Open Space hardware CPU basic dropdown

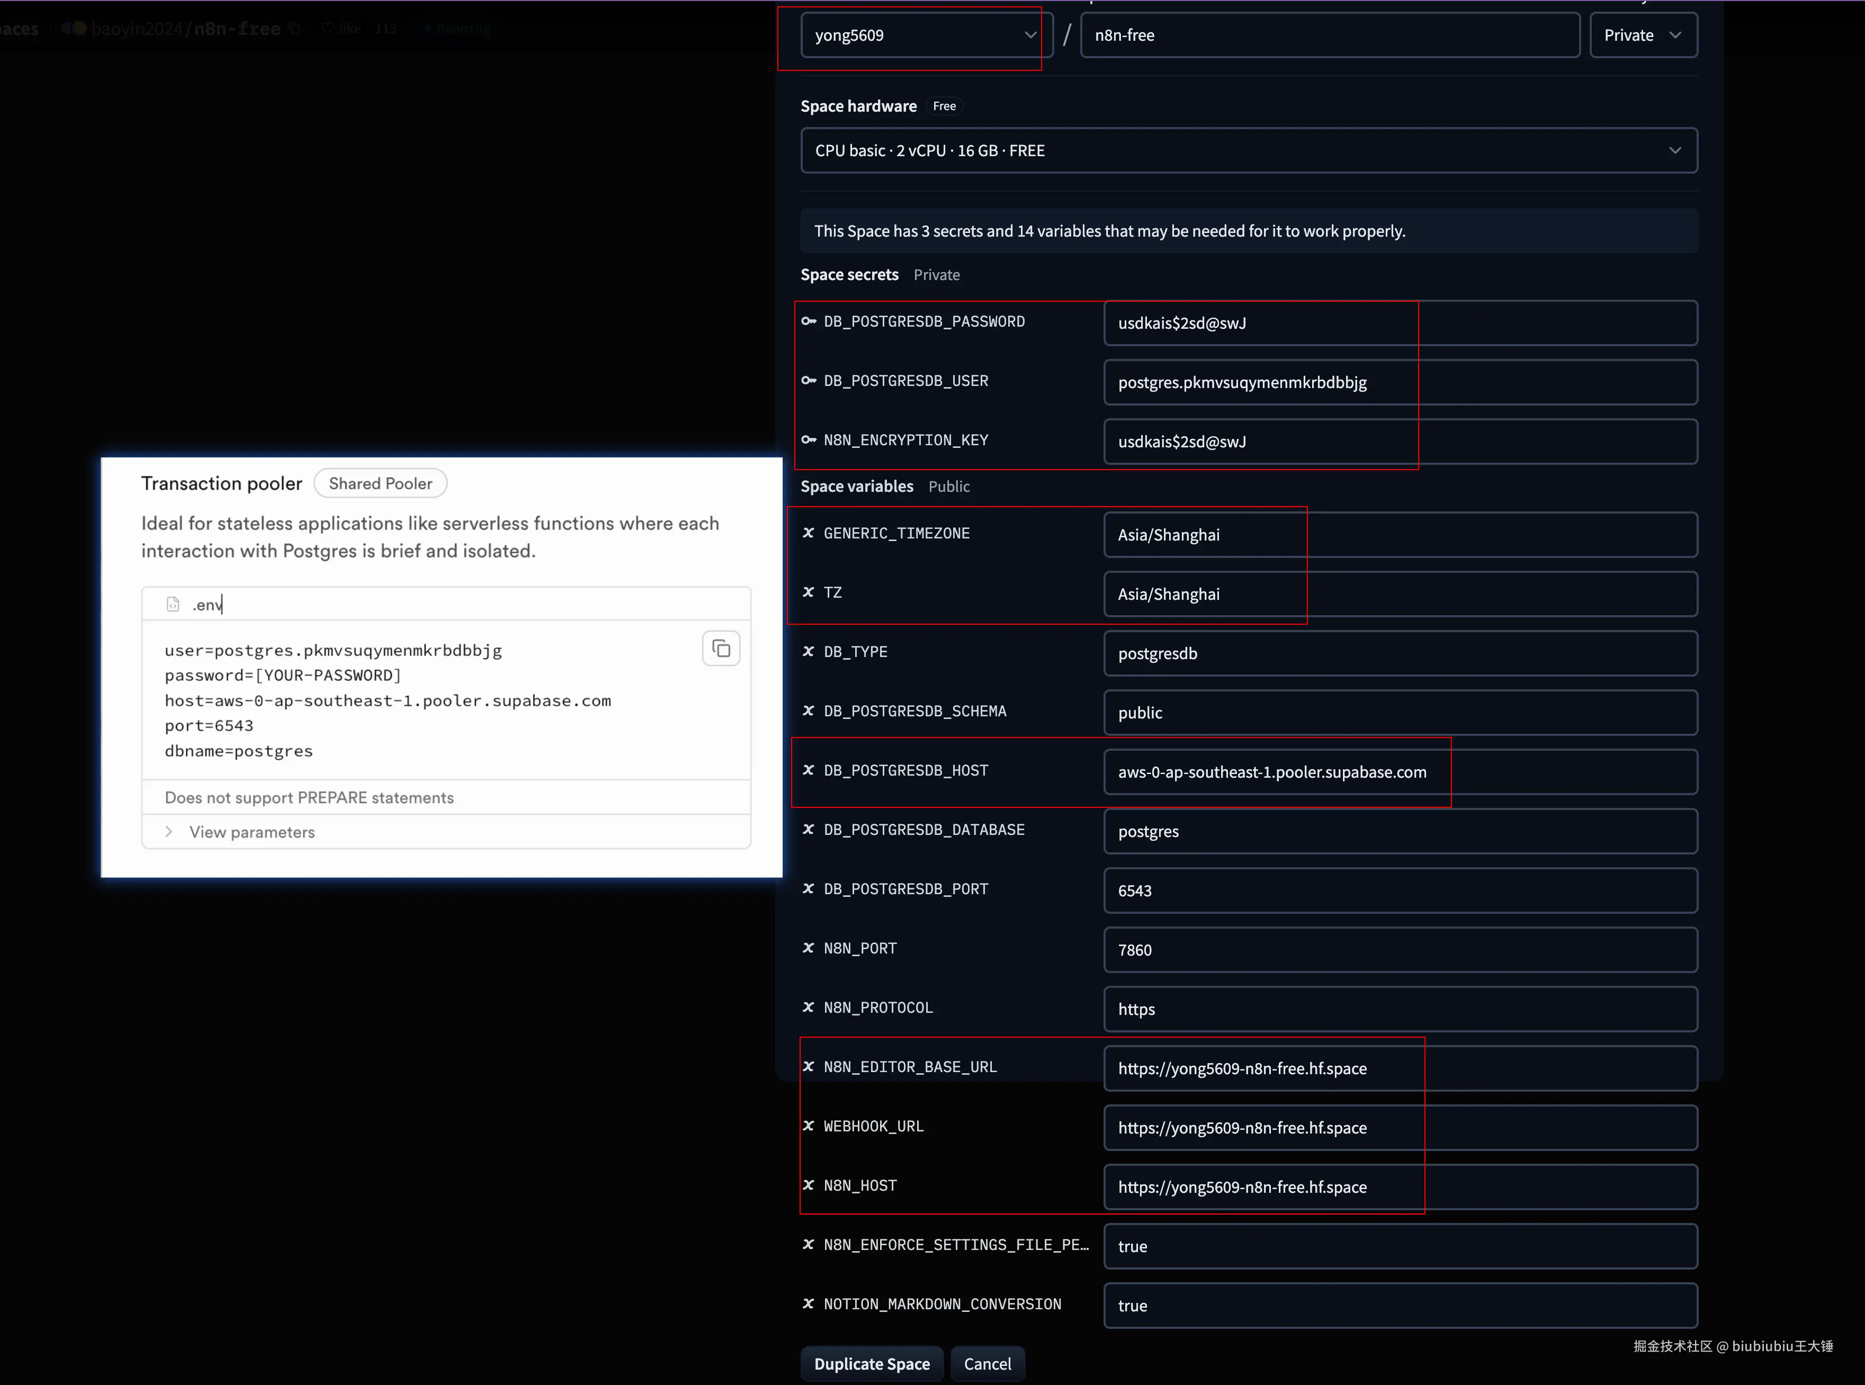1248,151
